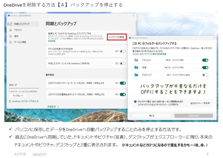223x158 pixels.
Task: Click the 追加のストレージを取得 button
Action: (200, 103)
